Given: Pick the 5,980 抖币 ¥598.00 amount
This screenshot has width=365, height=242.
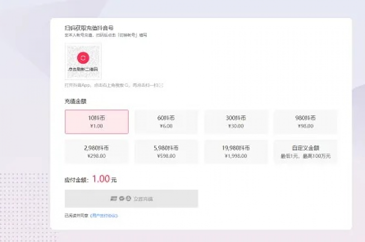Looking at the screenshot, I should point(166,152).
